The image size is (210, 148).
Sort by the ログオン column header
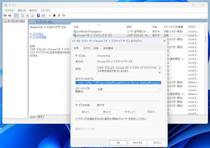pyautogui.click(x=193, y=27)
